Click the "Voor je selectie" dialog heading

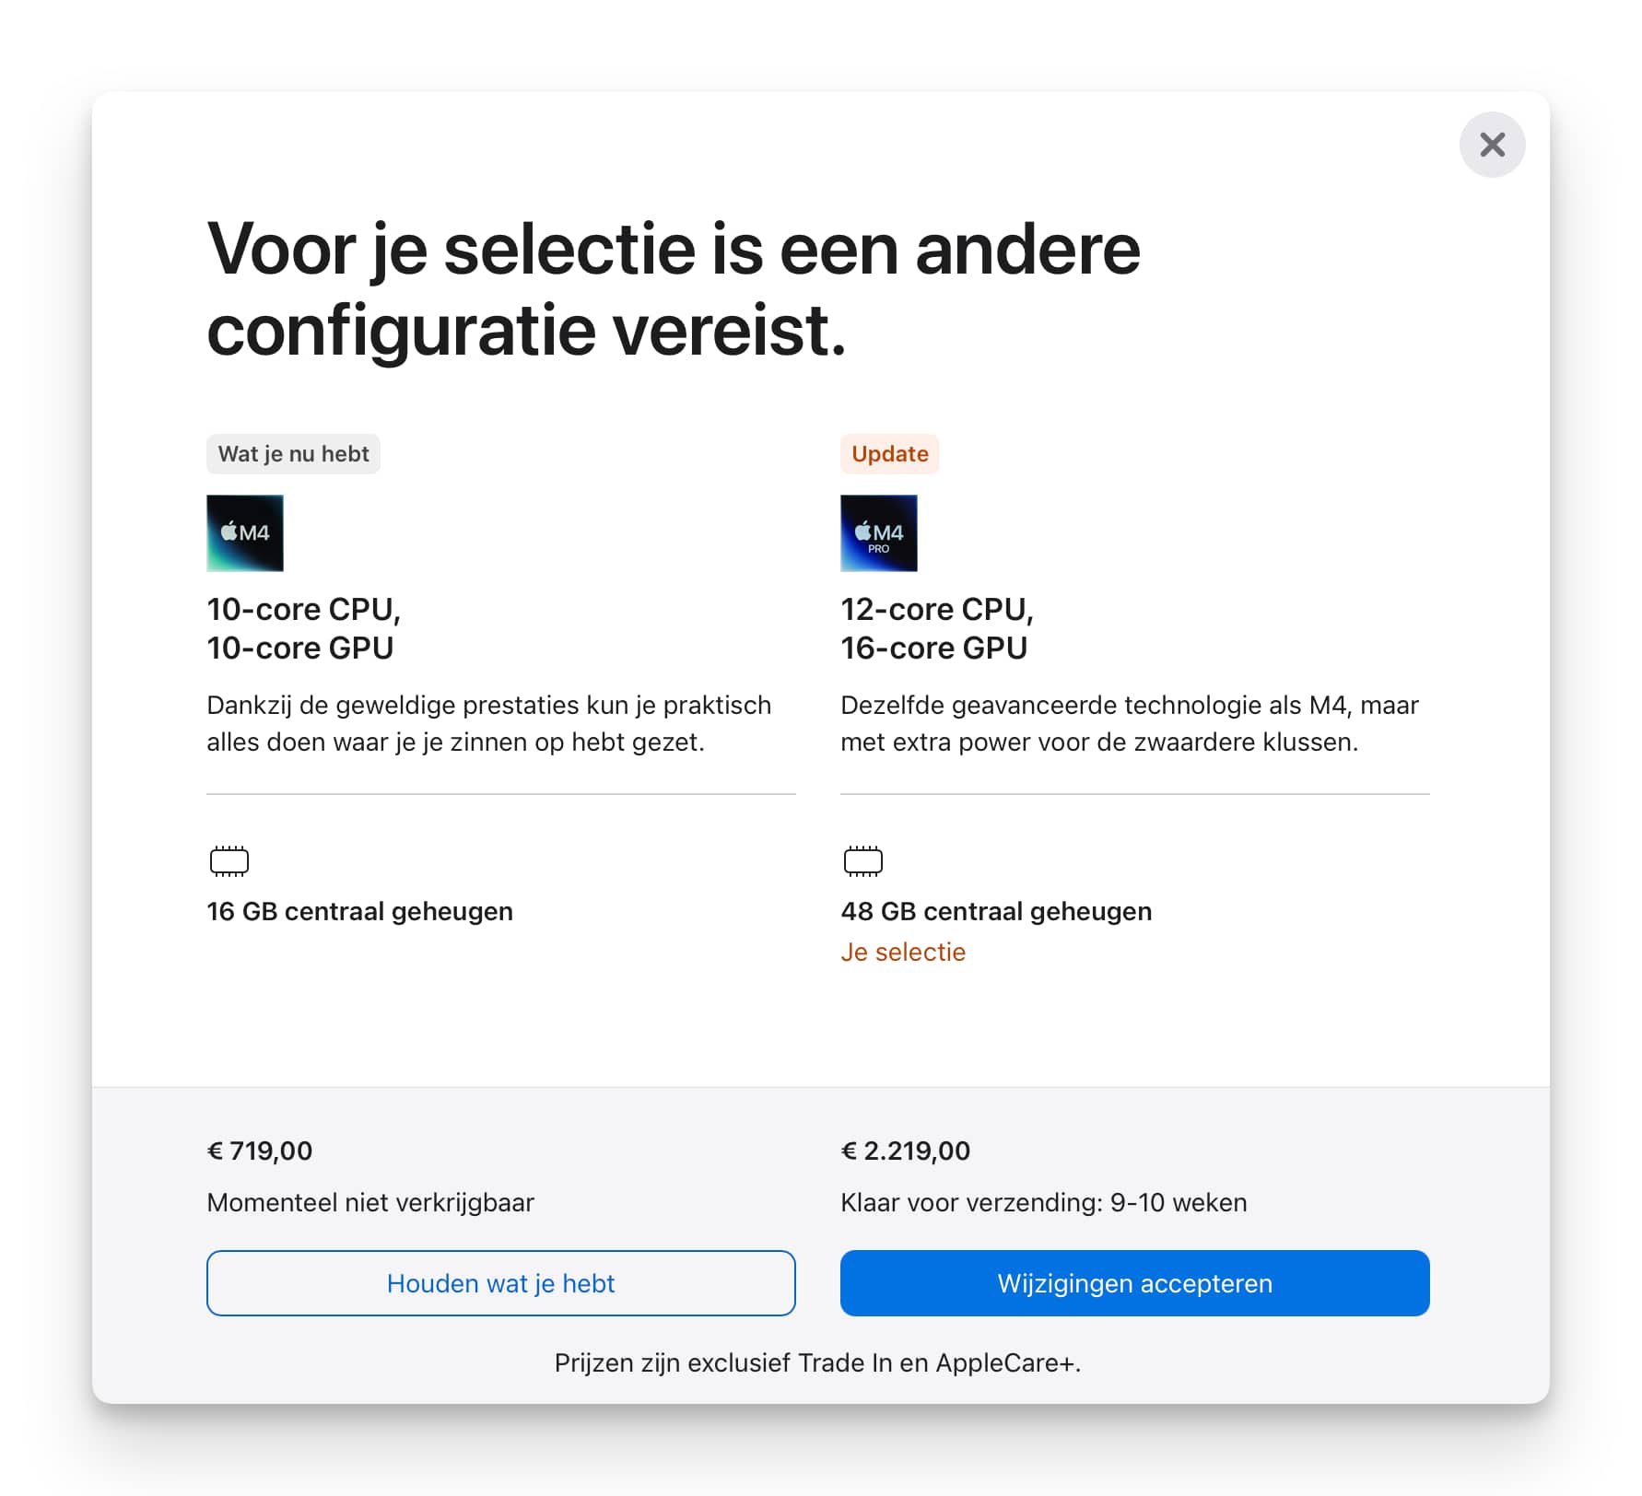tap(673, 289)
